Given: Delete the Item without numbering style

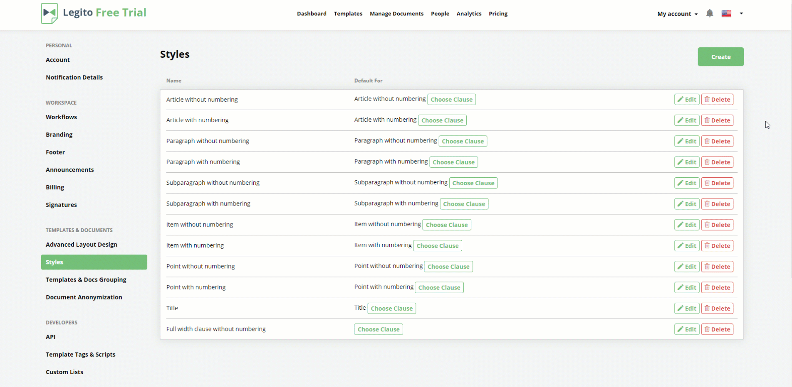Looking at the screenshot, I should (717, 225).
